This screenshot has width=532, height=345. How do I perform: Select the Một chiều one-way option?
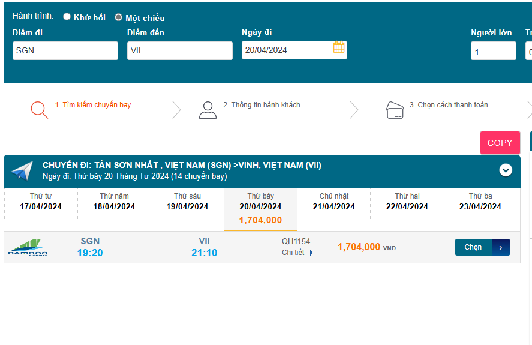click(x=118, y=17)
